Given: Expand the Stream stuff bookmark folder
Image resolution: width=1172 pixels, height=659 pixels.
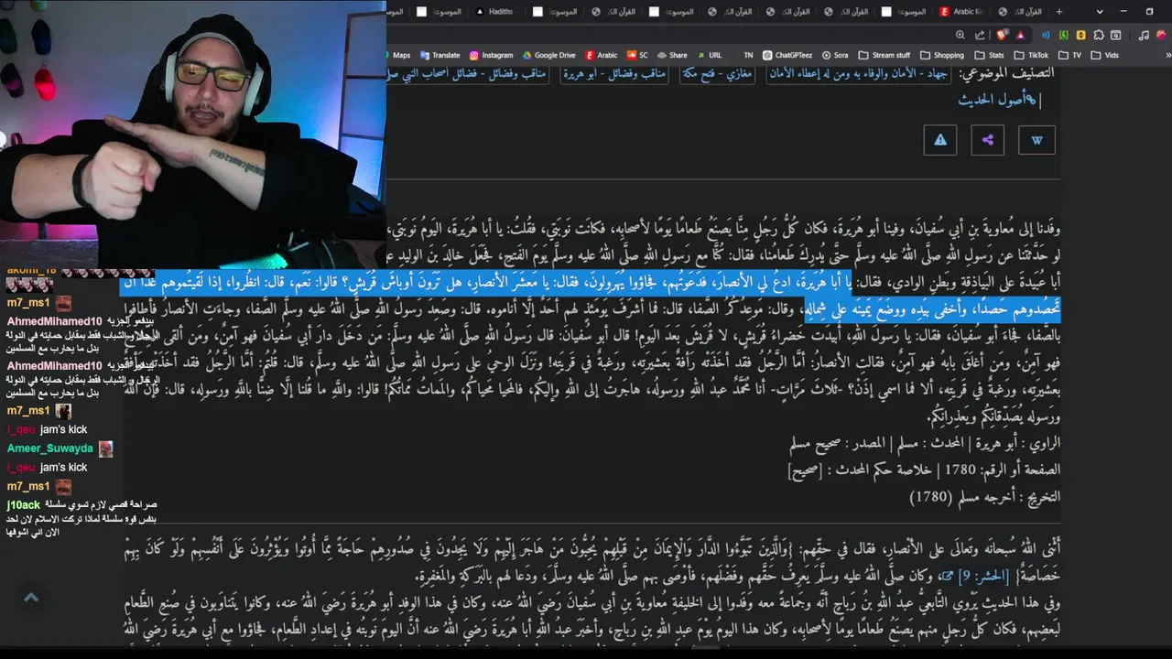Looking at the screenshot, I should coord(884,55).
